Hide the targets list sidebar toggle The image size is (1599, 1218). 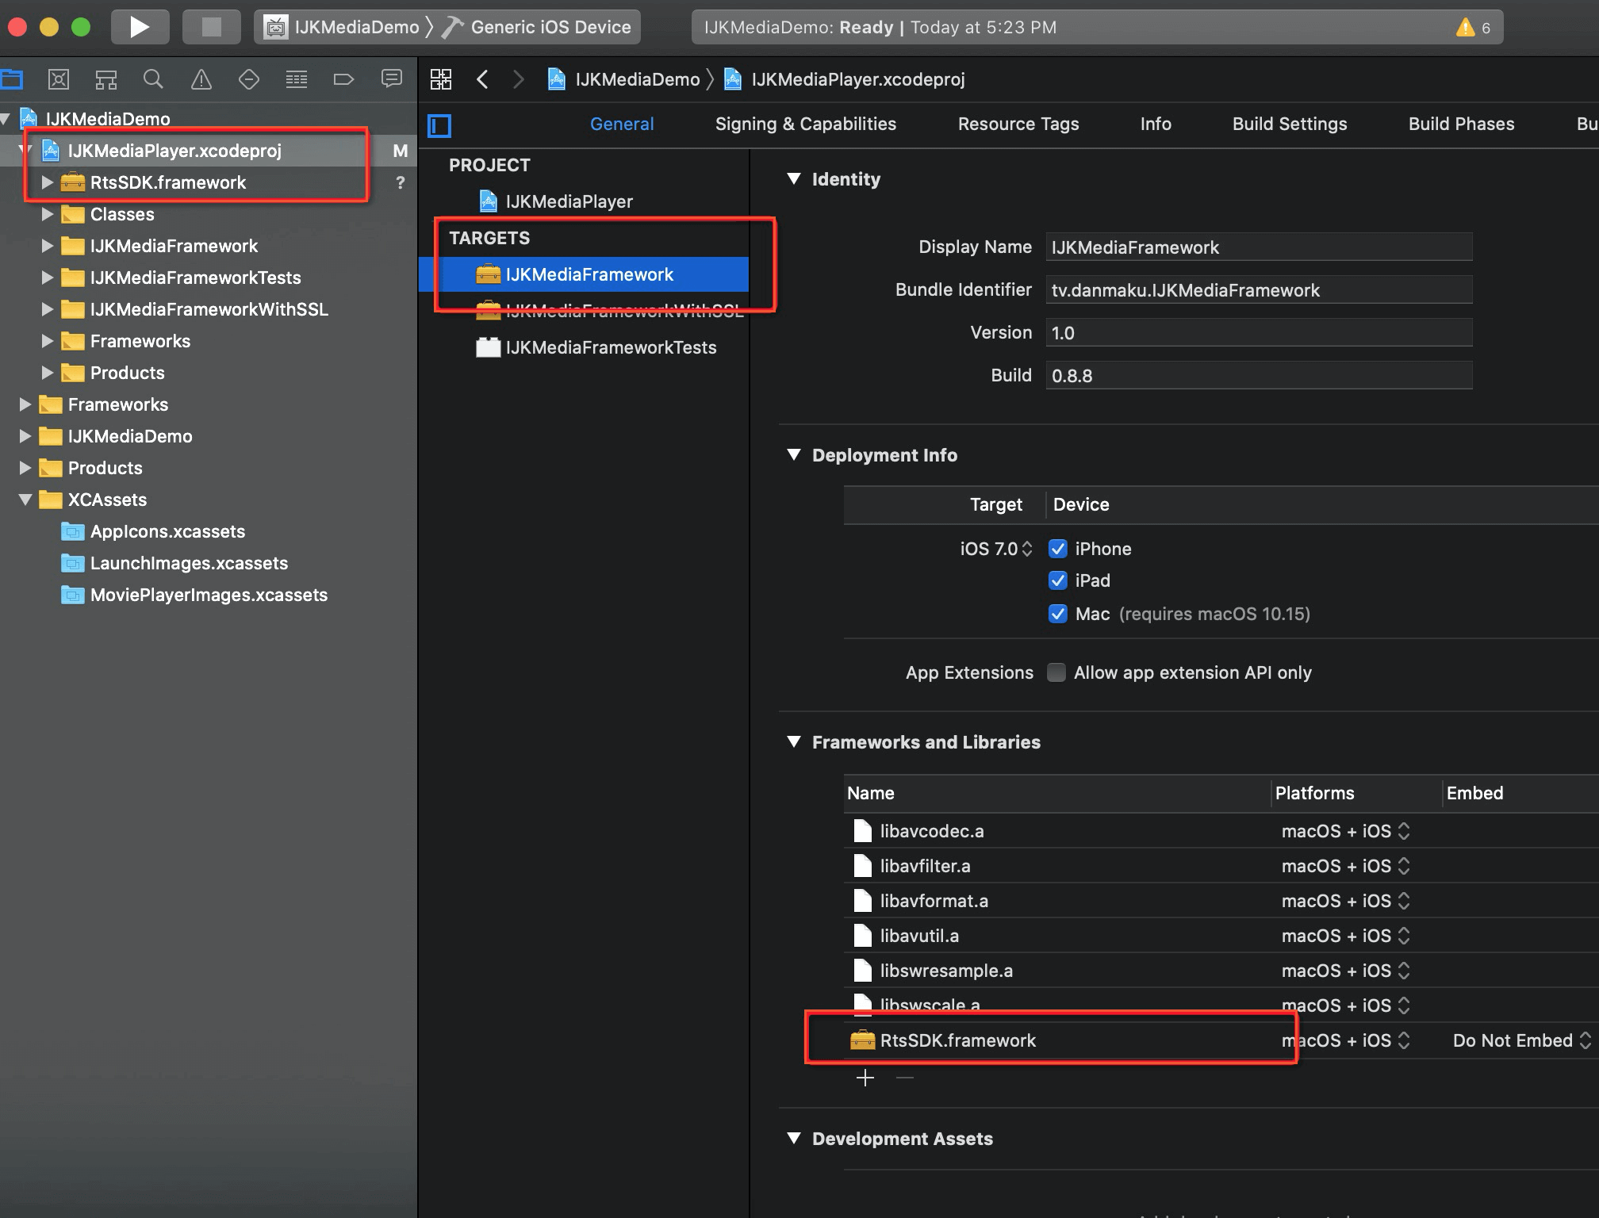click(439, 125)
